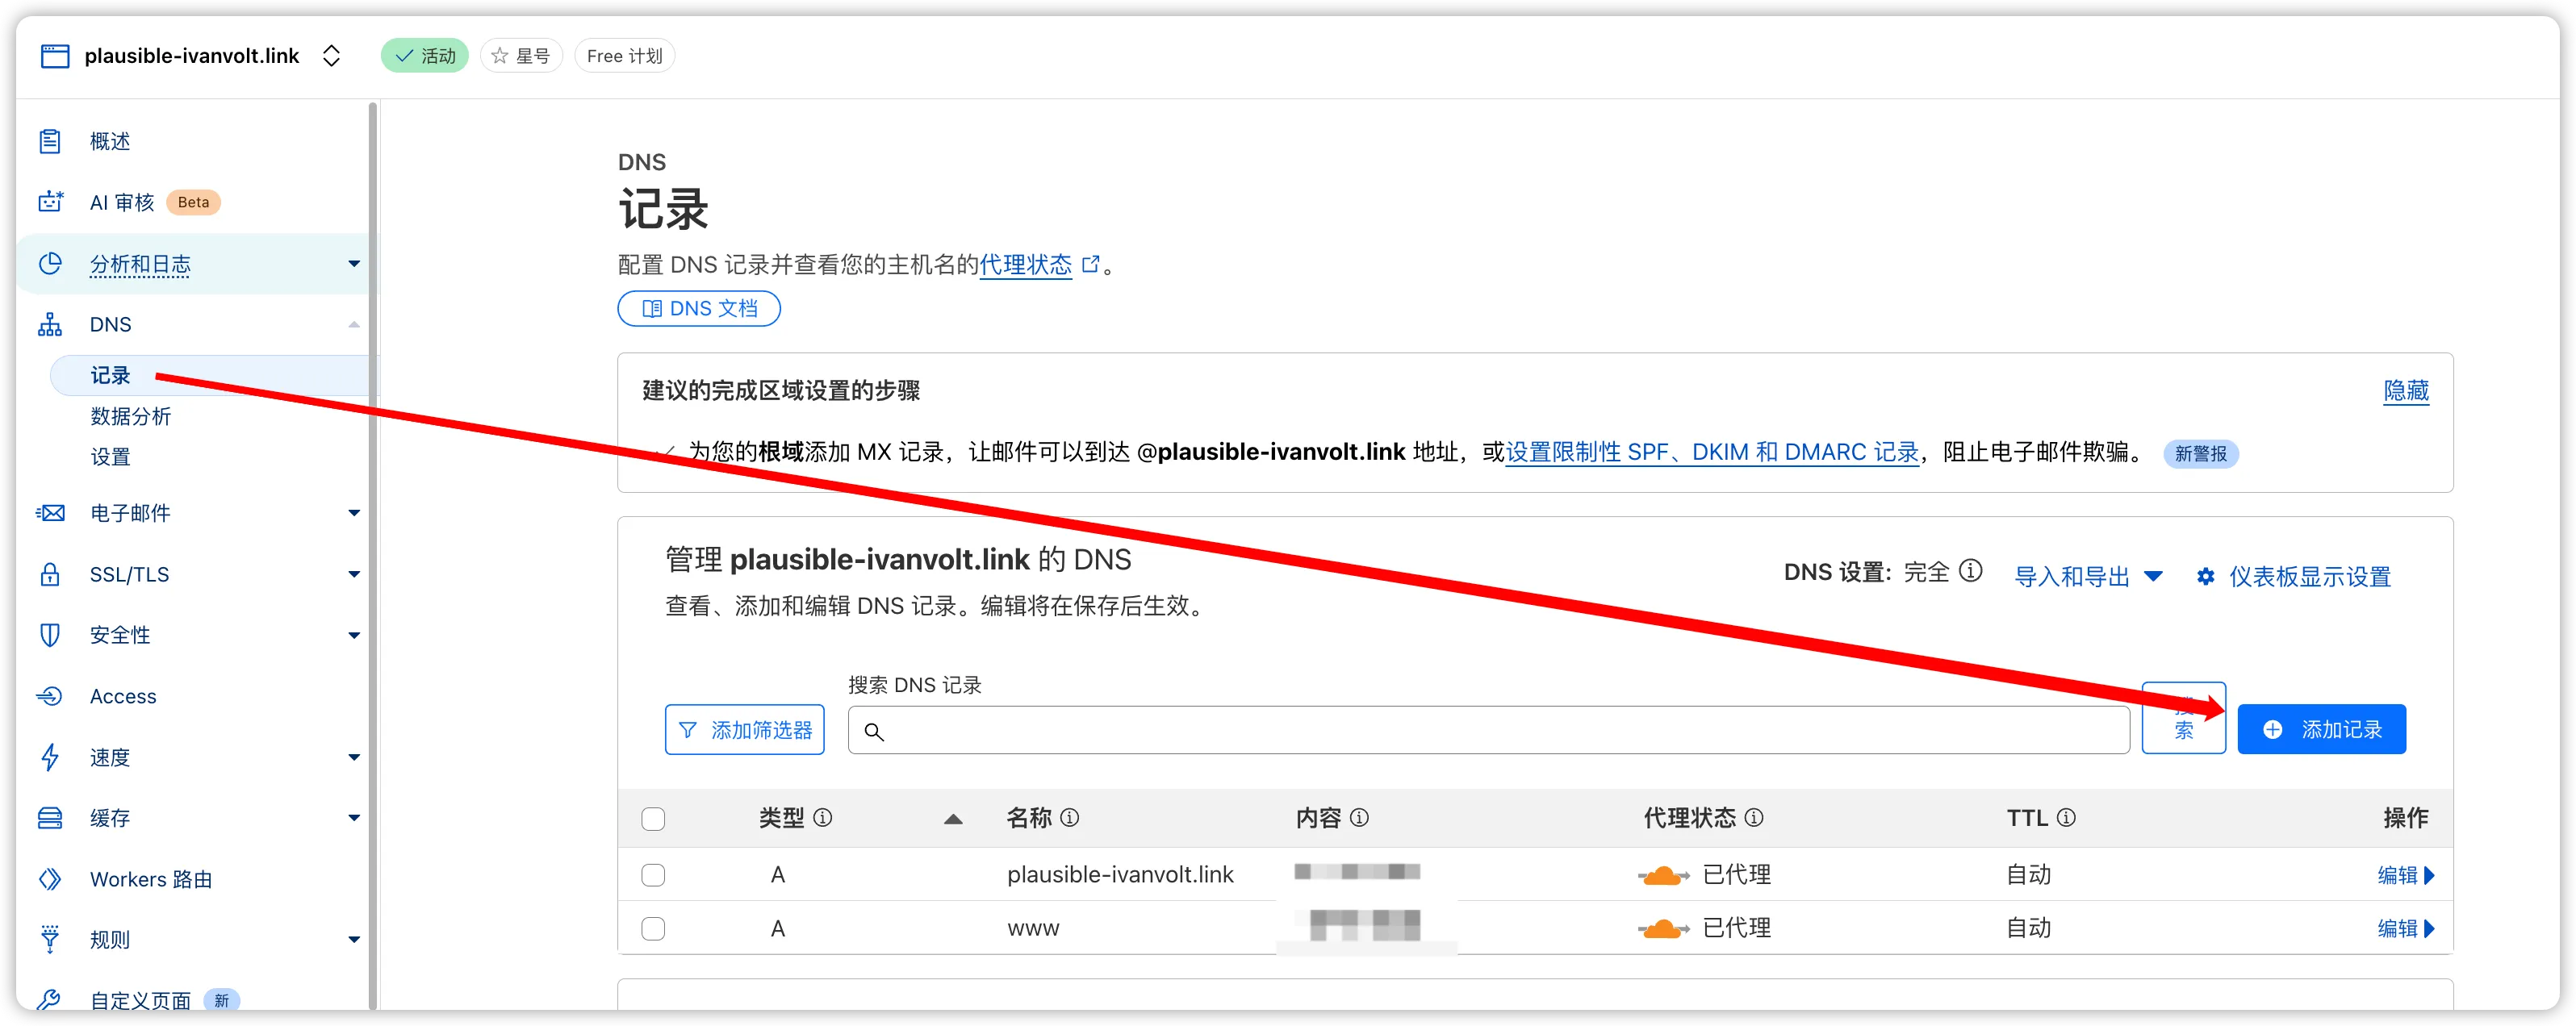Click the DNS network icon in sidebar
Viewport: 2576px width, 1026px height.
[x=50, y=325]
